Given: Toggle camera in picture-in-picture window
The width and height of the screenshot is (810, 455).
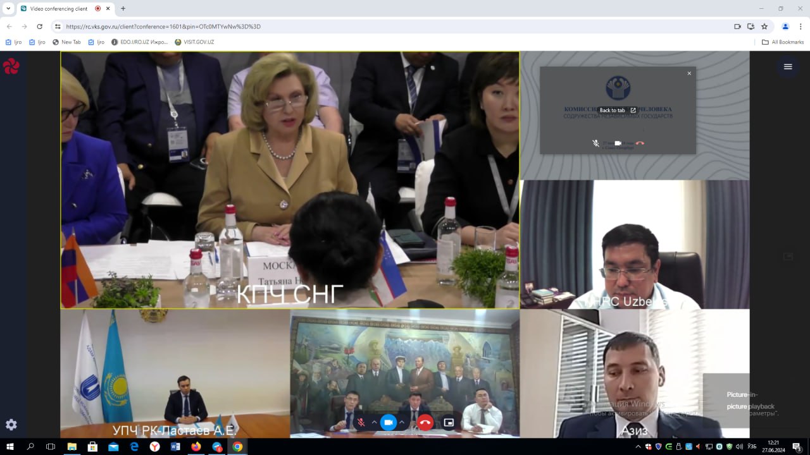Looking at the screenshot, I should pos(618,143).
